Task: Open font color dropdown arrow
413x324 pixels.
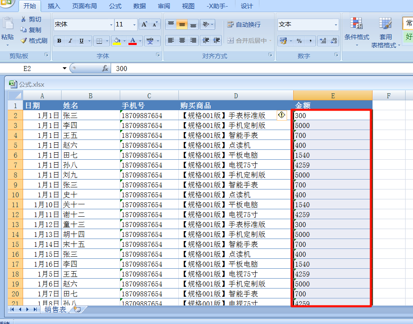Action: [x=140, y=41]
